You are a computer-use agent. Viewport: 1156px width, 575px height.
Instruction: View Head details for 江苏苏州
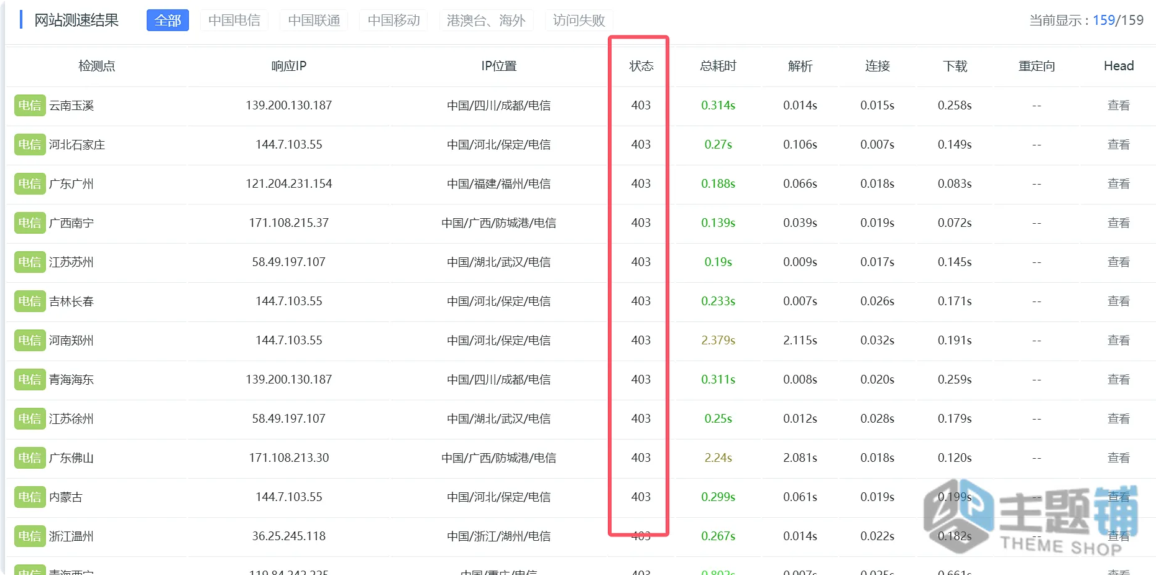click(x=1119, y=262)
